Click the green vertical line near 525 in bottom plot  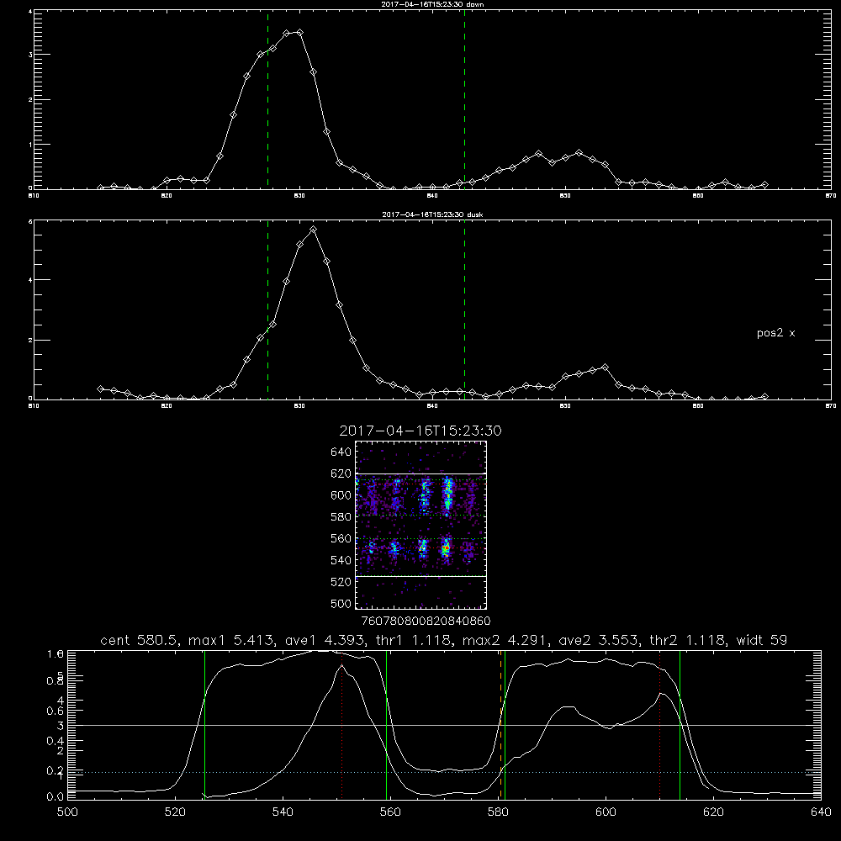click(x=204, y=724)
